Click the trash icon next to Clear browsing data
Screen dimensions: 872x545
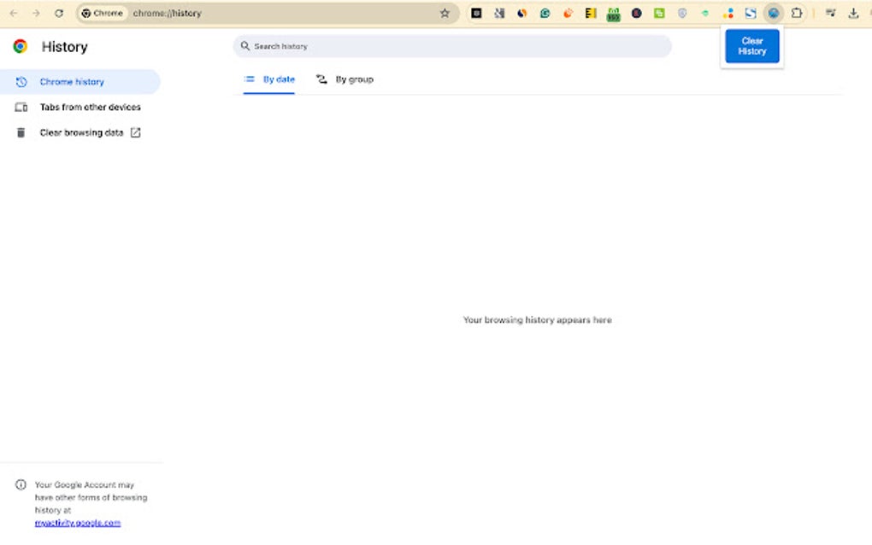coord(21,132)
